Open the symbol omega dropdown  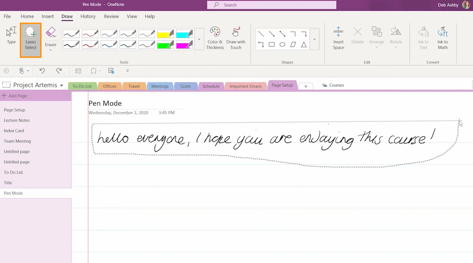100,71
